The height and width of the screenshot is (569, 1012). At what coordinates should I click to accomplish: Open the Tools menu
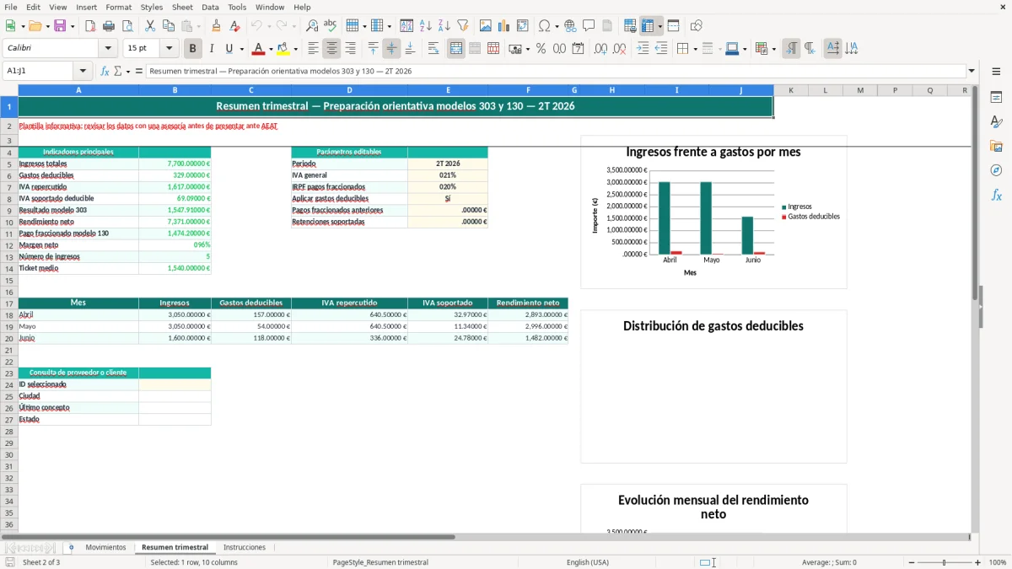click(x=237, y=7)
